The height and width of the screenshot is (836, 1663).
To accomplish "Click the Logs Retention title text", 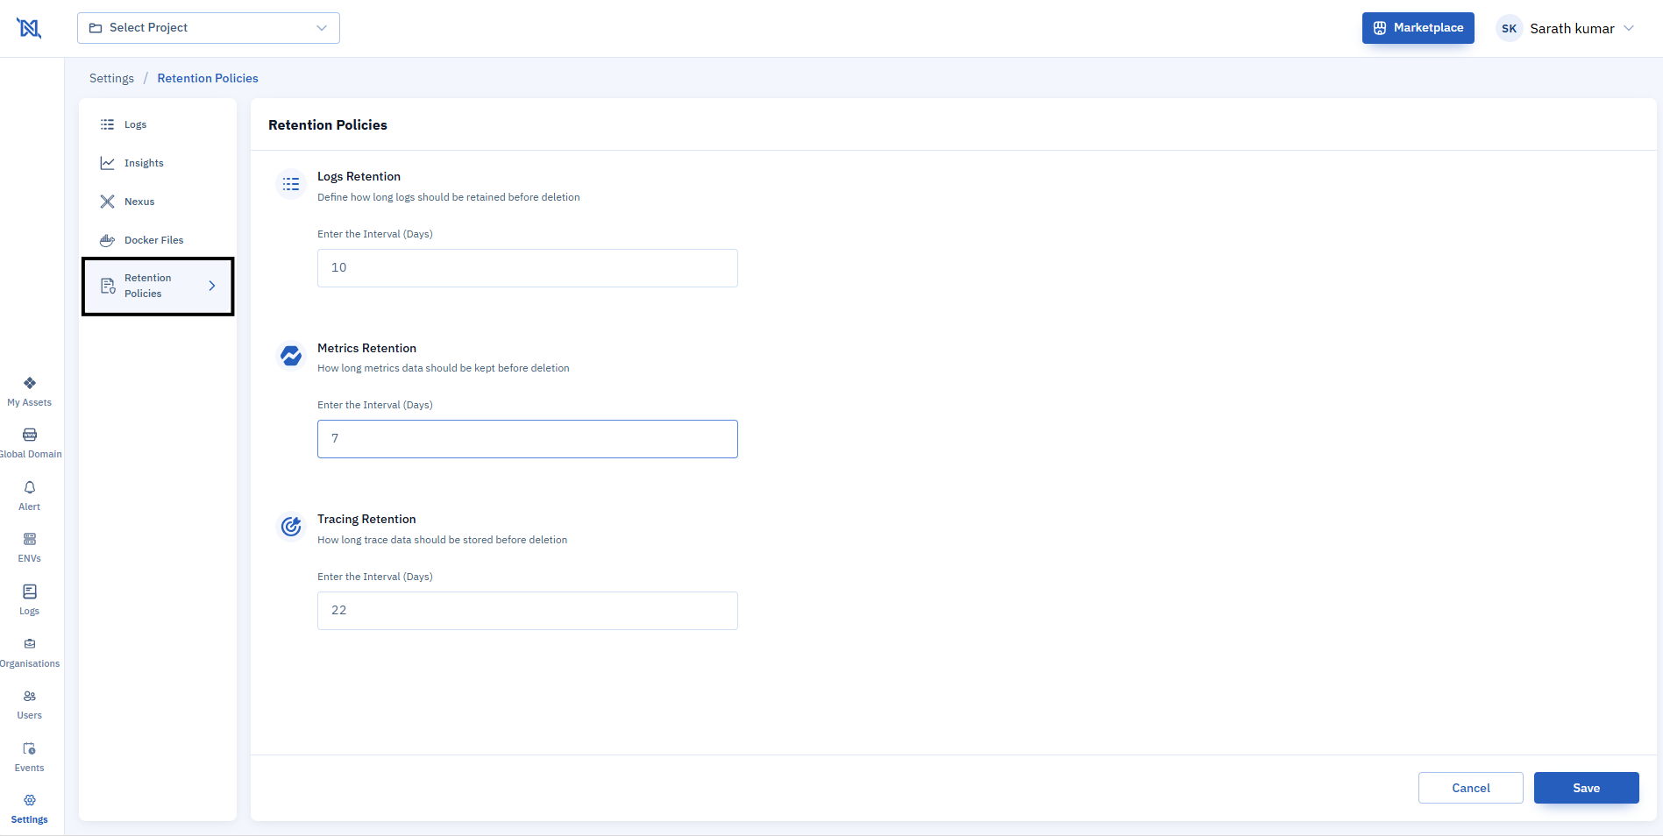I will (359, 176).
